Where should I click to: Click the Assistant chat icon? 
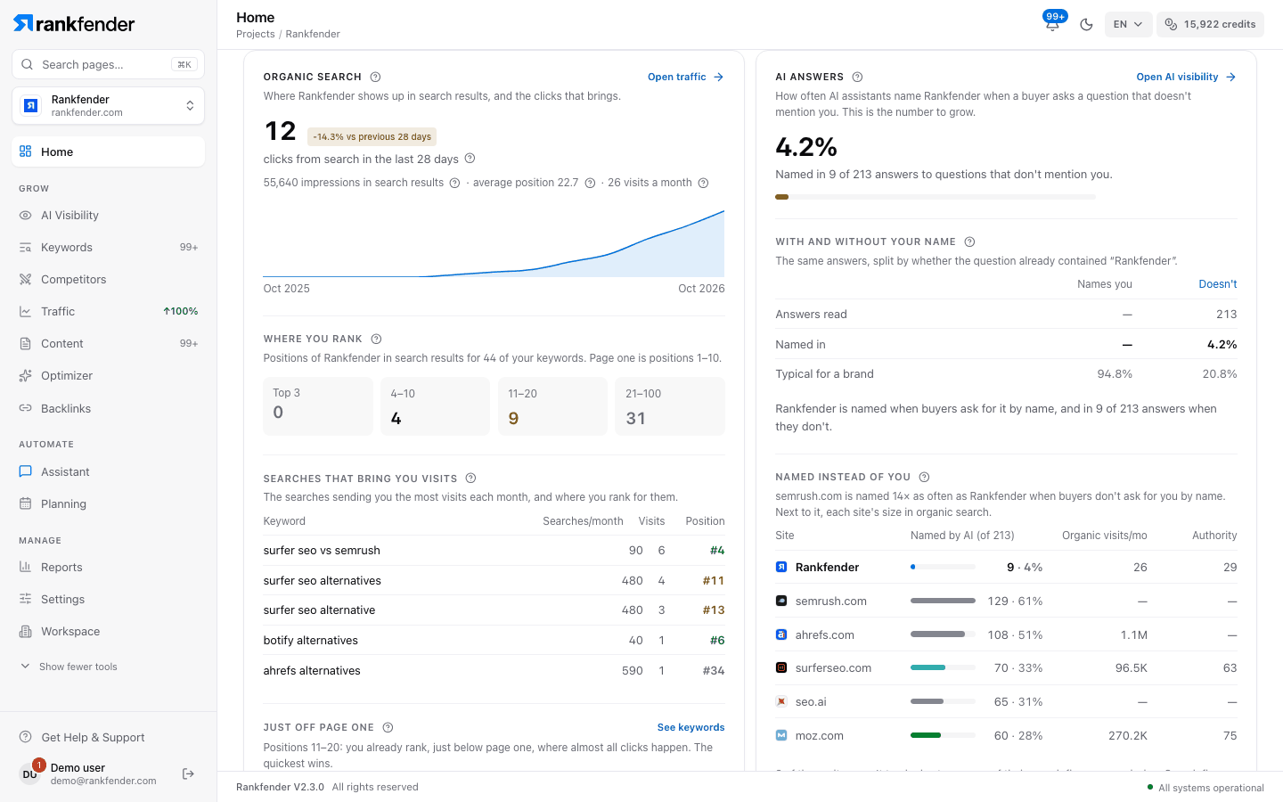(25, 471)
